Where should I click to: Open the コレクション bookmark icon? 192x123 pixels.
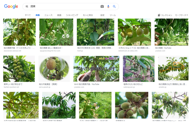[159, 15]
